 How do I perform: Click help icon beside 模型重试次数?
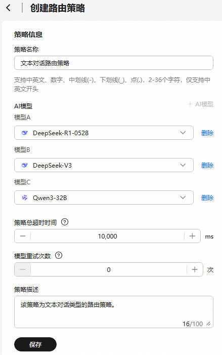pos(59,255)
